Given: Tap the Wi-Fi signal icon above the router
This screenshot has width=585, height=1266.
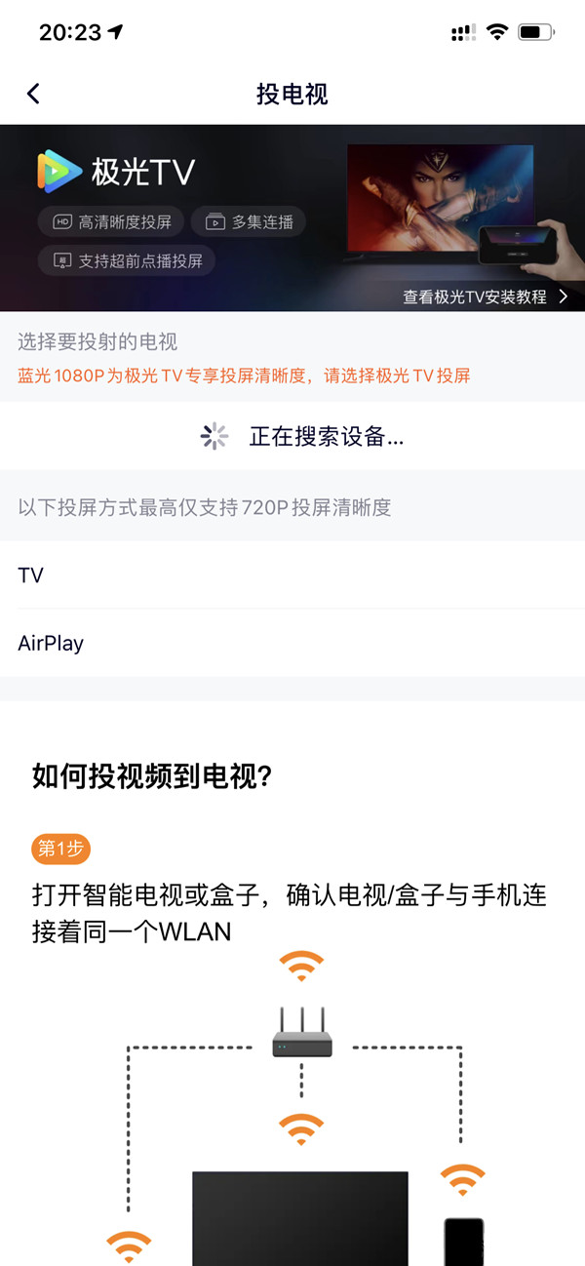Looking at the screenshot, I should point(301,968).
